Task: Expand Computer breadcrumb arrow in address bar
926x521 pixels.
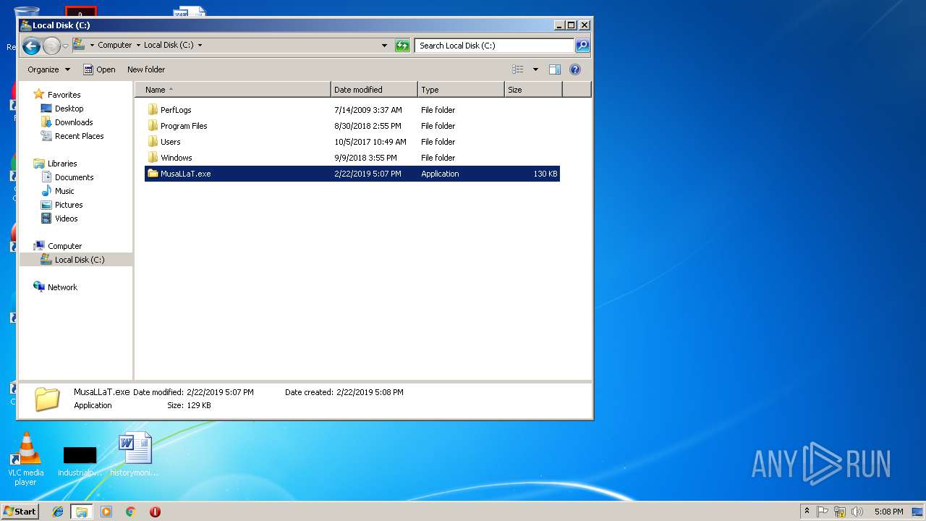Action: click(x=137, y=45)
